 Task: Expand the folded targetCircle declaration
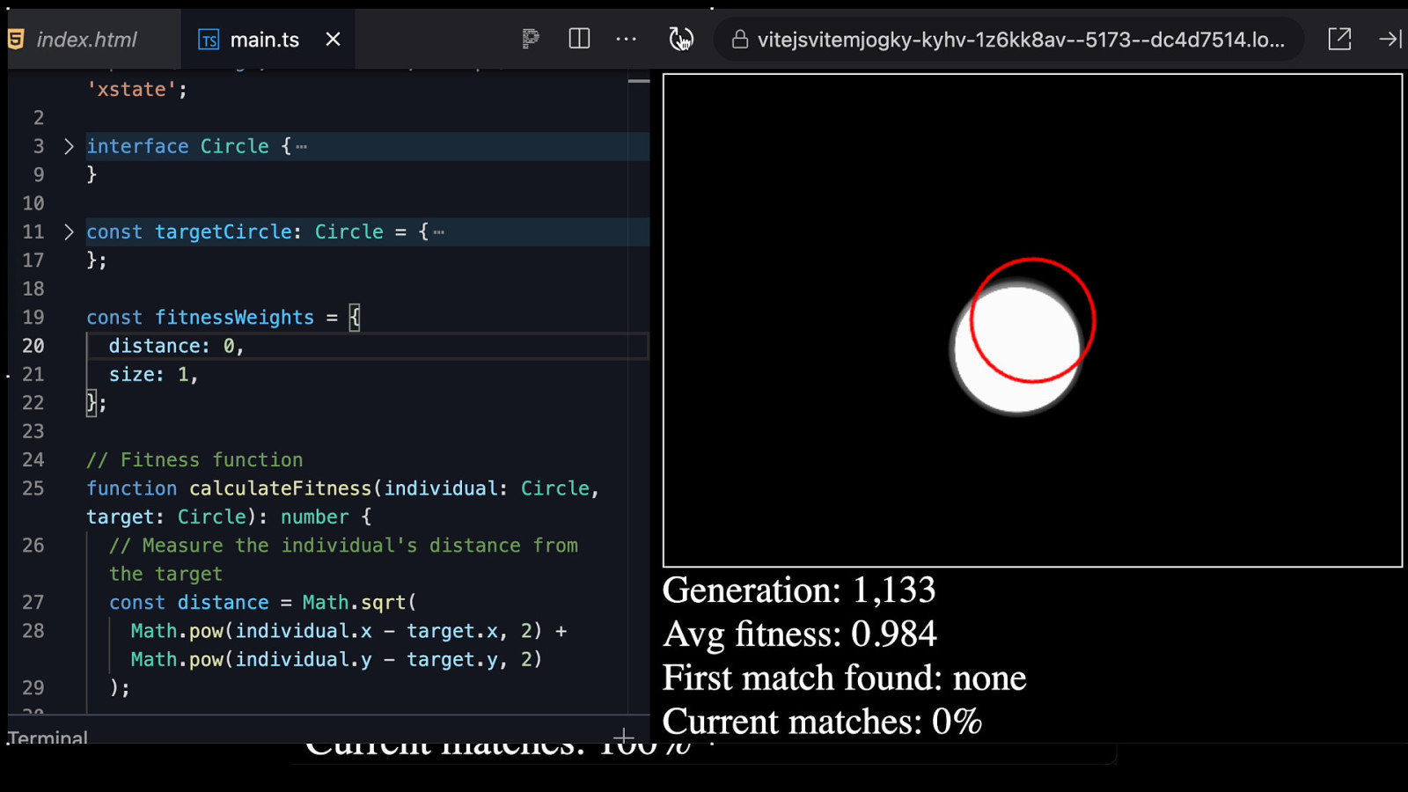pos(69,231)
